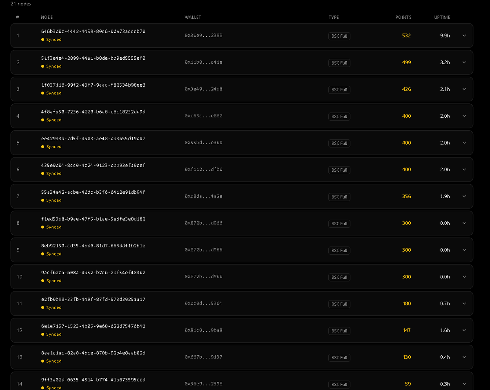The image size is (490, 390).
Task: Expand the row for node f1ed53d8-b9ae-47f5
Action: (464, 223)
